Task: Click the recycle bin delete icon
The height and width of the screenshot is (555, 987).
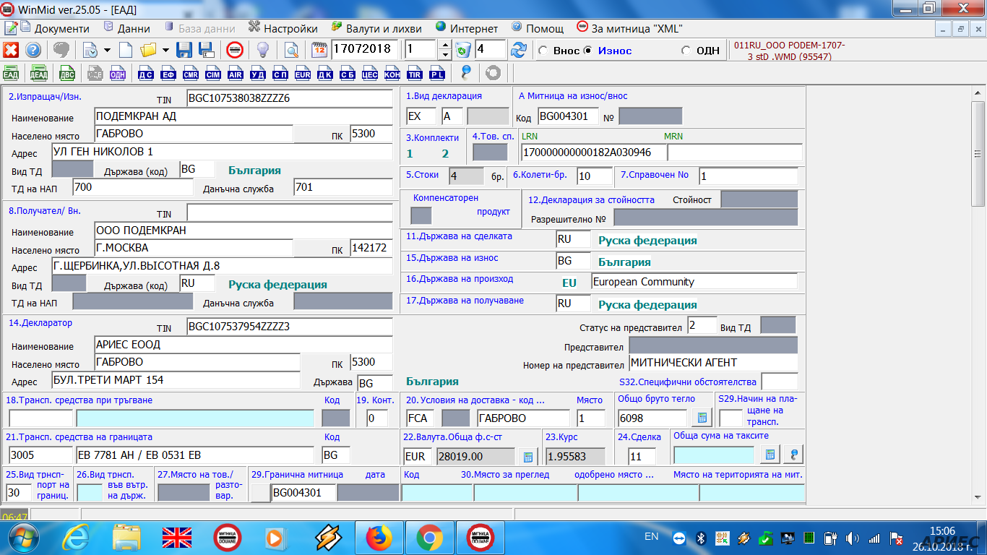Action: [x=463, y=50]
